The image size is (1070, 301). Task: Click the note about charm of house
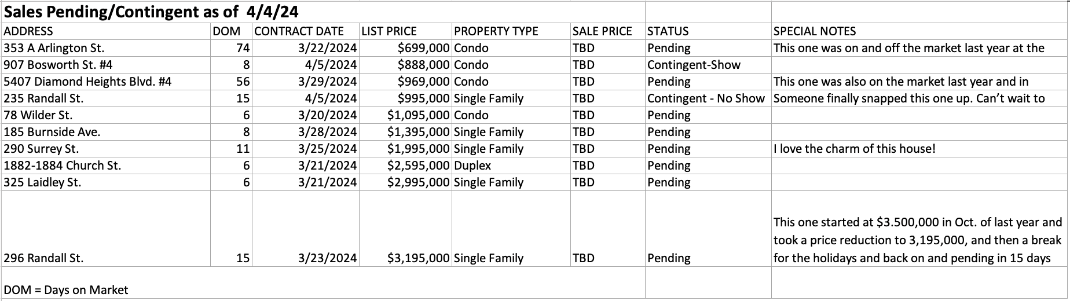point(920,149)
